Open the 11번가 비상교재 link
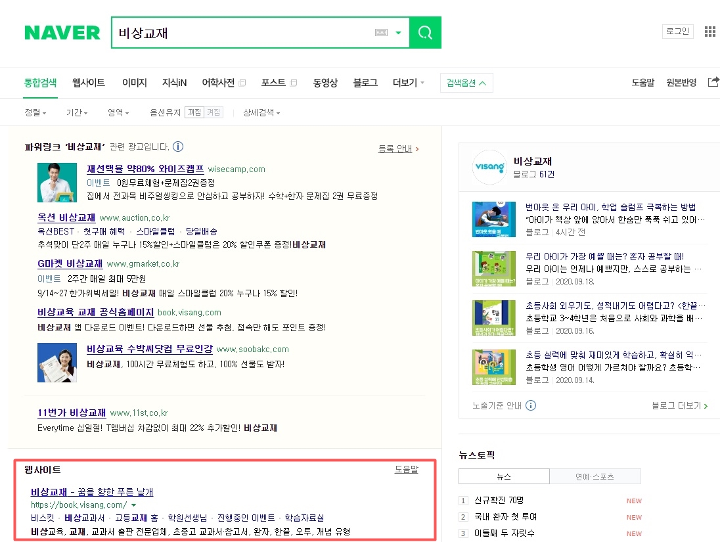The width and height of the screenshot is (720, 542). pos(72,413)
